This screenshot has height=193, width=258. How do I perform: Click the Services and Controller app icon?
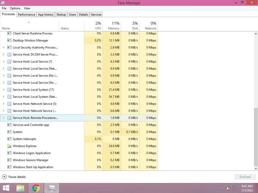tap(9, 125)
